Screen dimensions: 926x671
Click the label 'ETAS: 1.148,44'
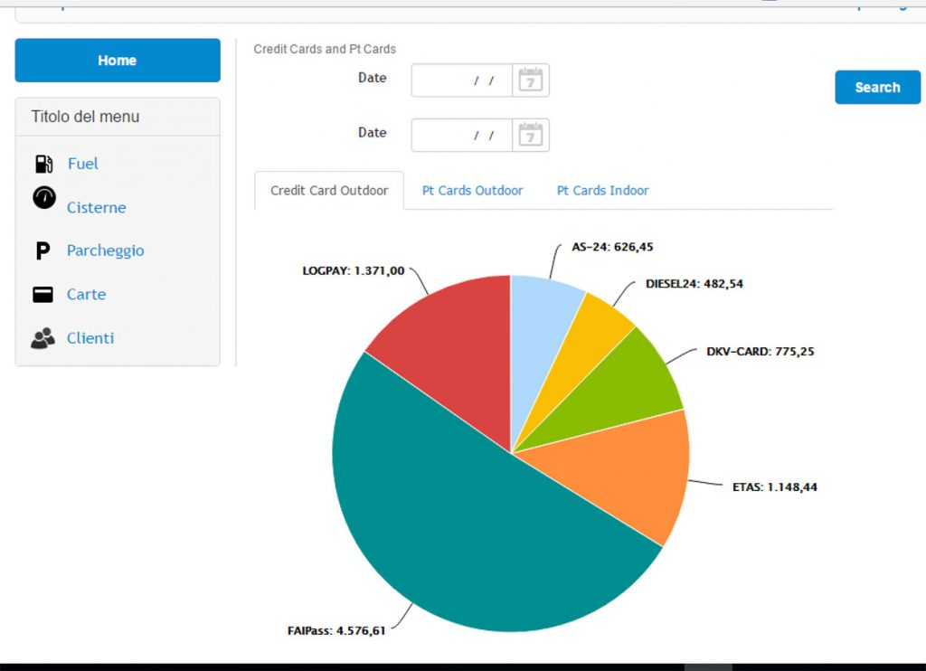[775, 487]
